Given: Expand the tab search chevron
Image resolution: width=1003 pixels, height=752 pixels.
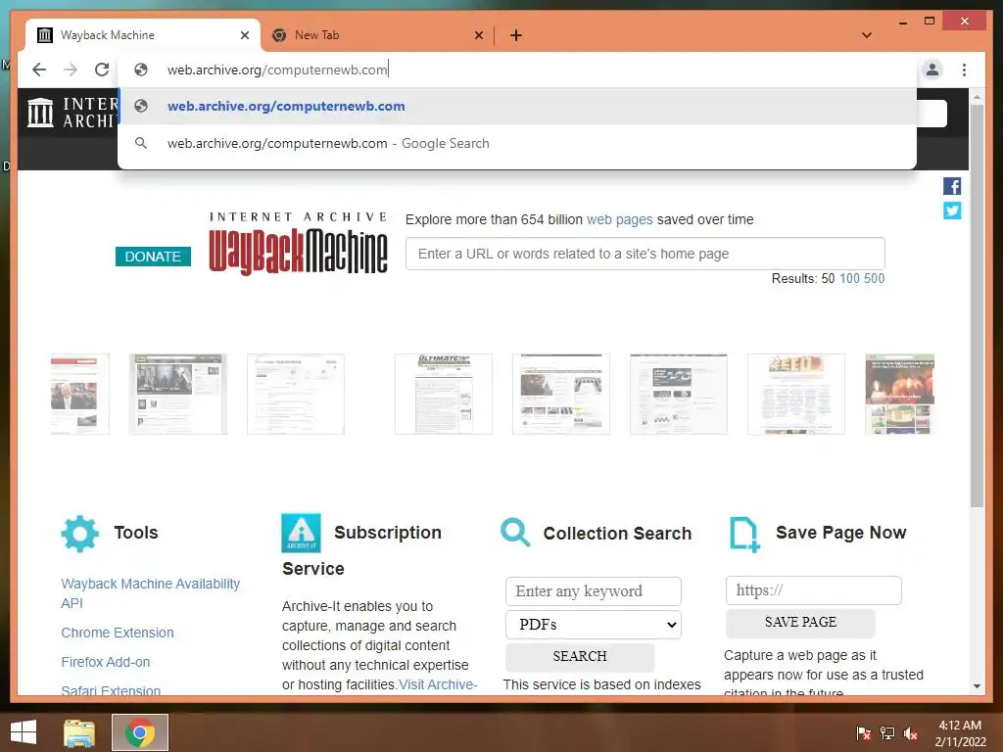Looking at the screenshot, I should (x=867, y=35).
